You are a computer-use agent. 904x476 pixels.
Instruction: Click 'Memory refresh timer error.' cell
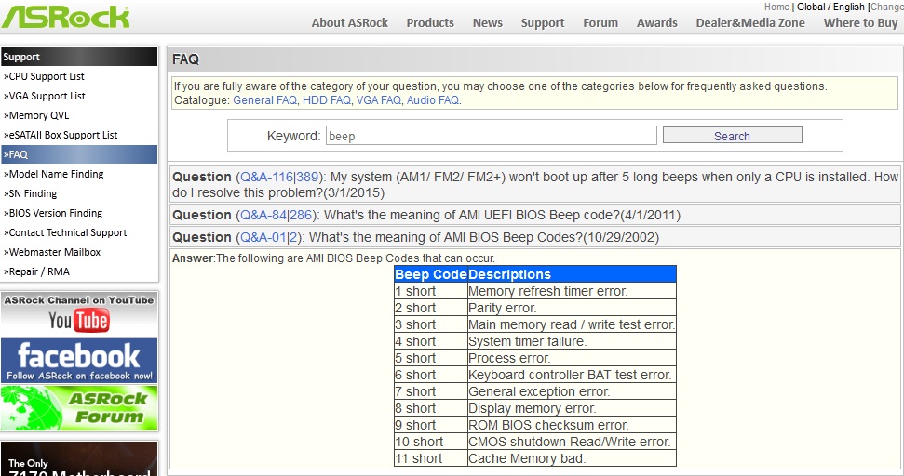tap(572, 291)
